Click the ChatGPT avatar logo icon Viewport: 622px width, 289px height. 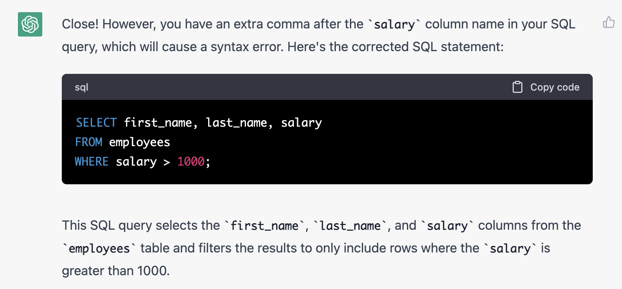click(30, 24)
